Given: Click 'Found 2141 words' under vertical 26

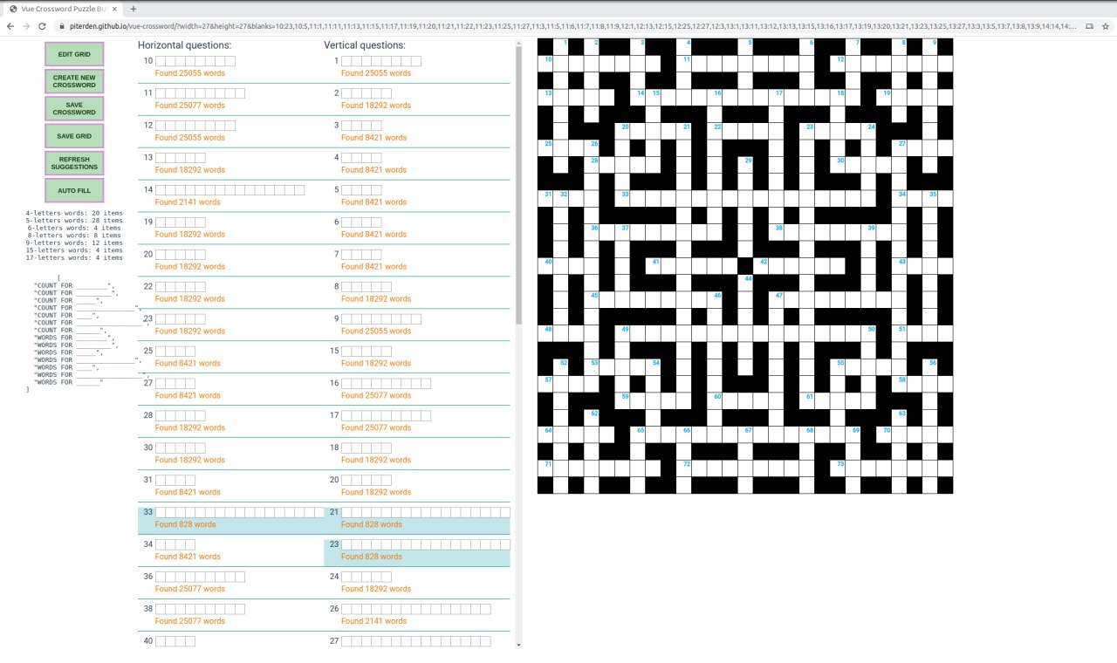Looking at the screenshot, I should (373, 621).
